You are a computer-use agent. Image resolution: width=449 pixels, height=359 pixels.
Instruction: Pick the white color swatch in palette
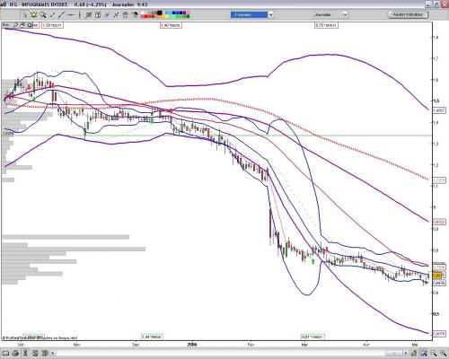[x=142, y=13]
